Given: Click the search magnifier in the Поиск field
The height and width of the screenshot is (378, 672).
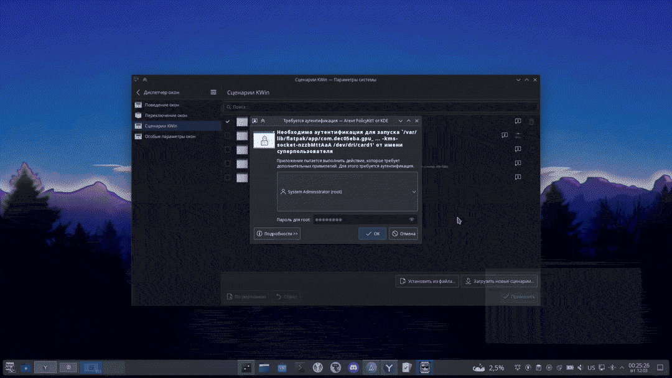Looking at the screenshot, I should (x=228, y=107).
